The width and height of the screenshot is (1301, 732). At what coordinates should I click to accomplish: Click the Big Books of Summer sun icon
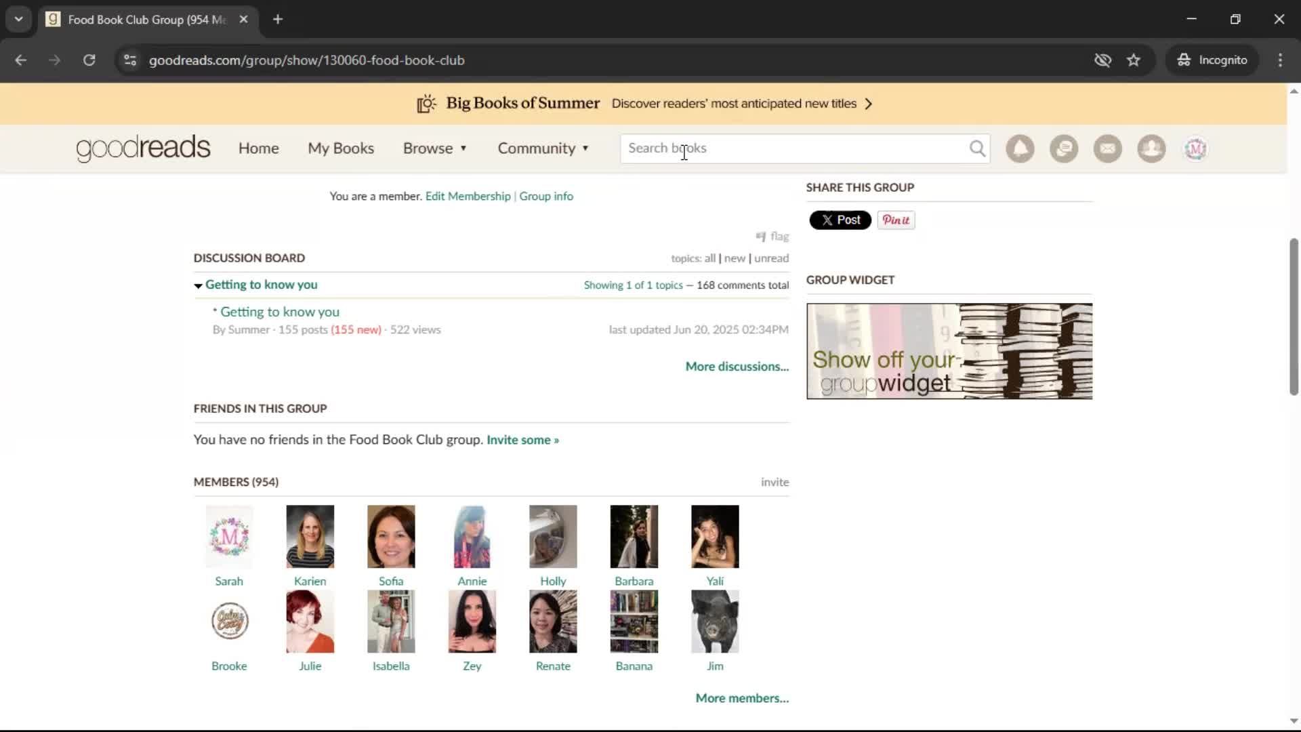coord(426,104)
